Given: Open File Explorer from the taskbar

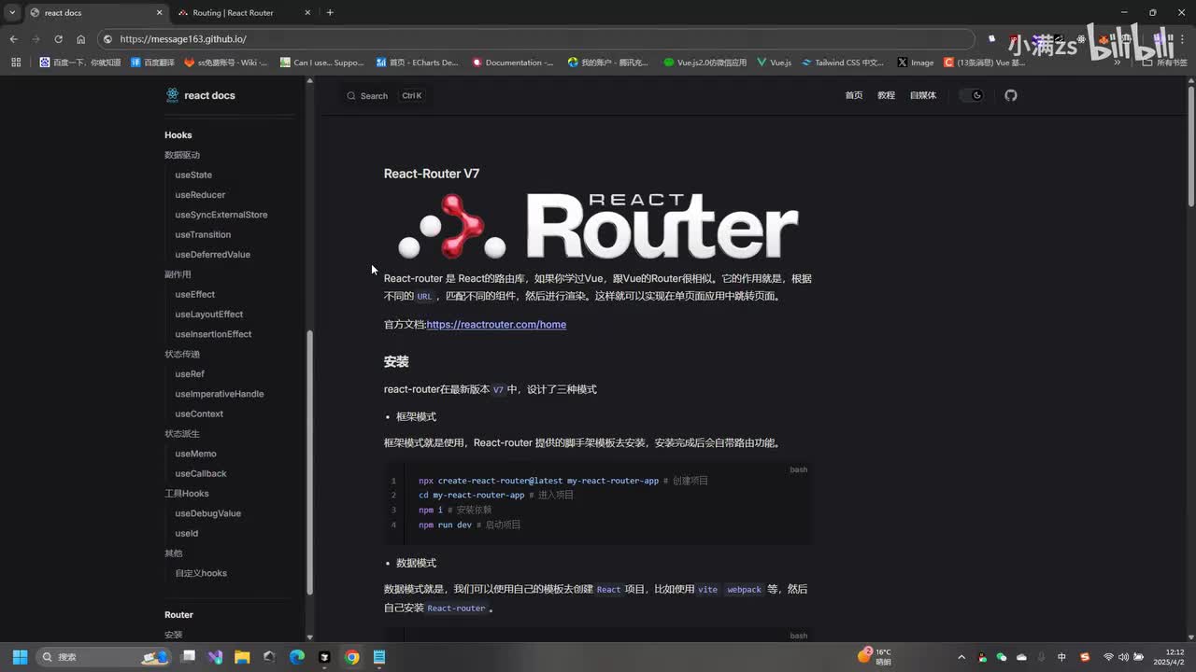Looking at the screenshot, I should tap(242, 657).
